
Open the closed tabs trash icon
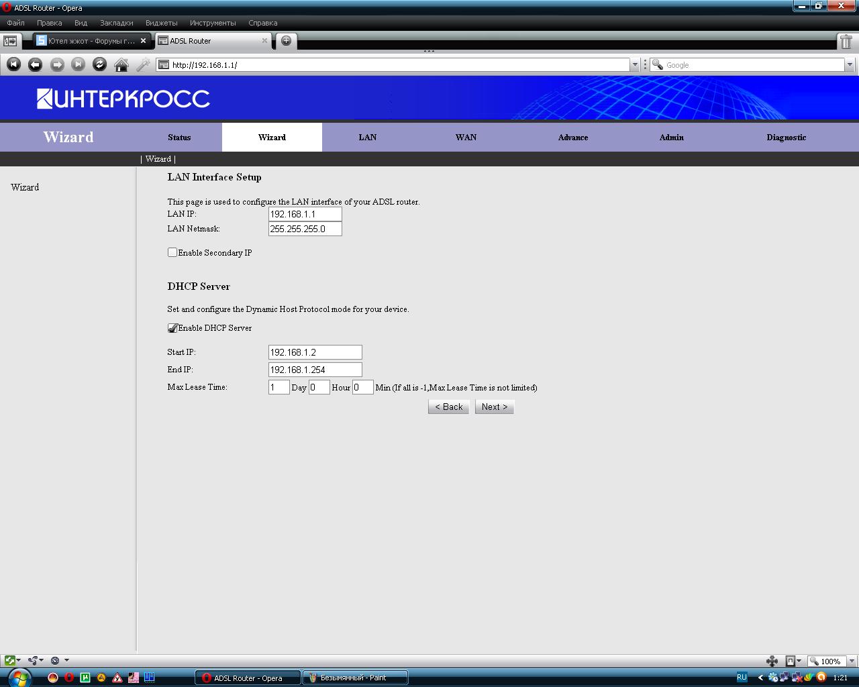pos(846,41)
